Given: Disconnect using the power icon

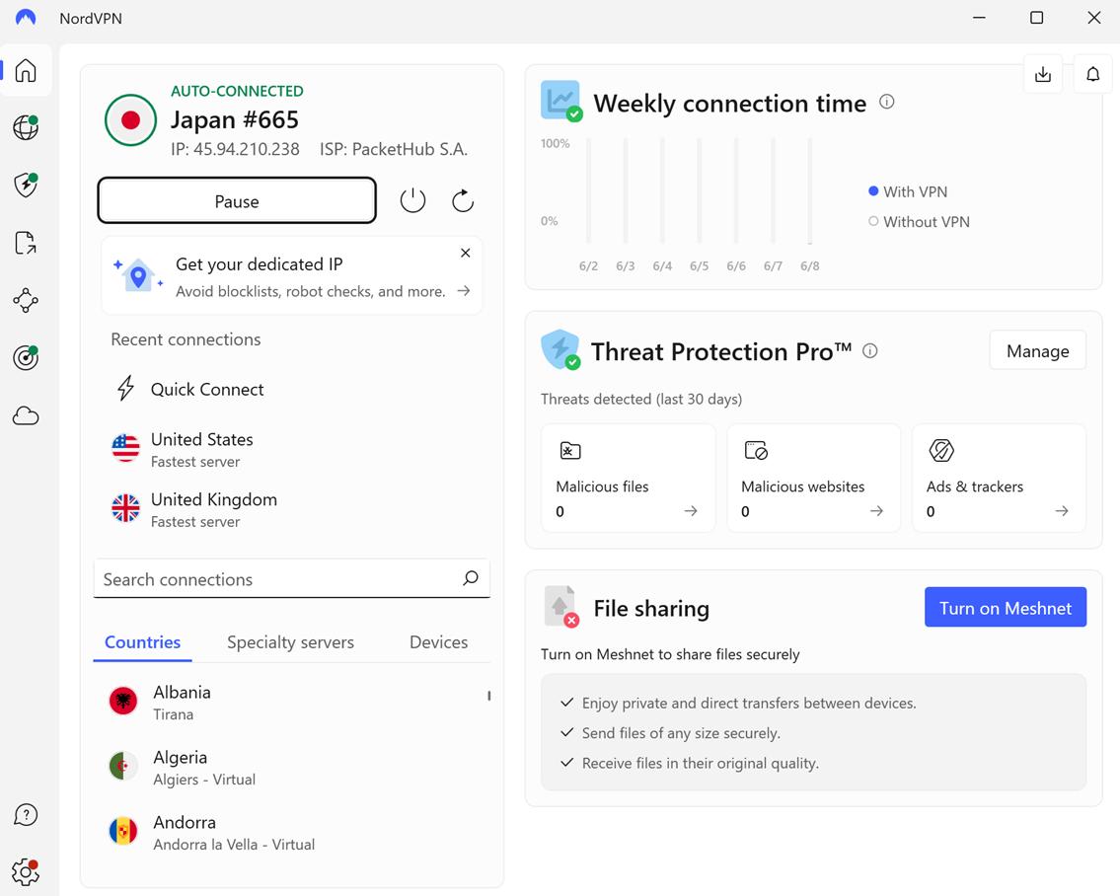Looking at the screenshot, I should pos(412,200).
